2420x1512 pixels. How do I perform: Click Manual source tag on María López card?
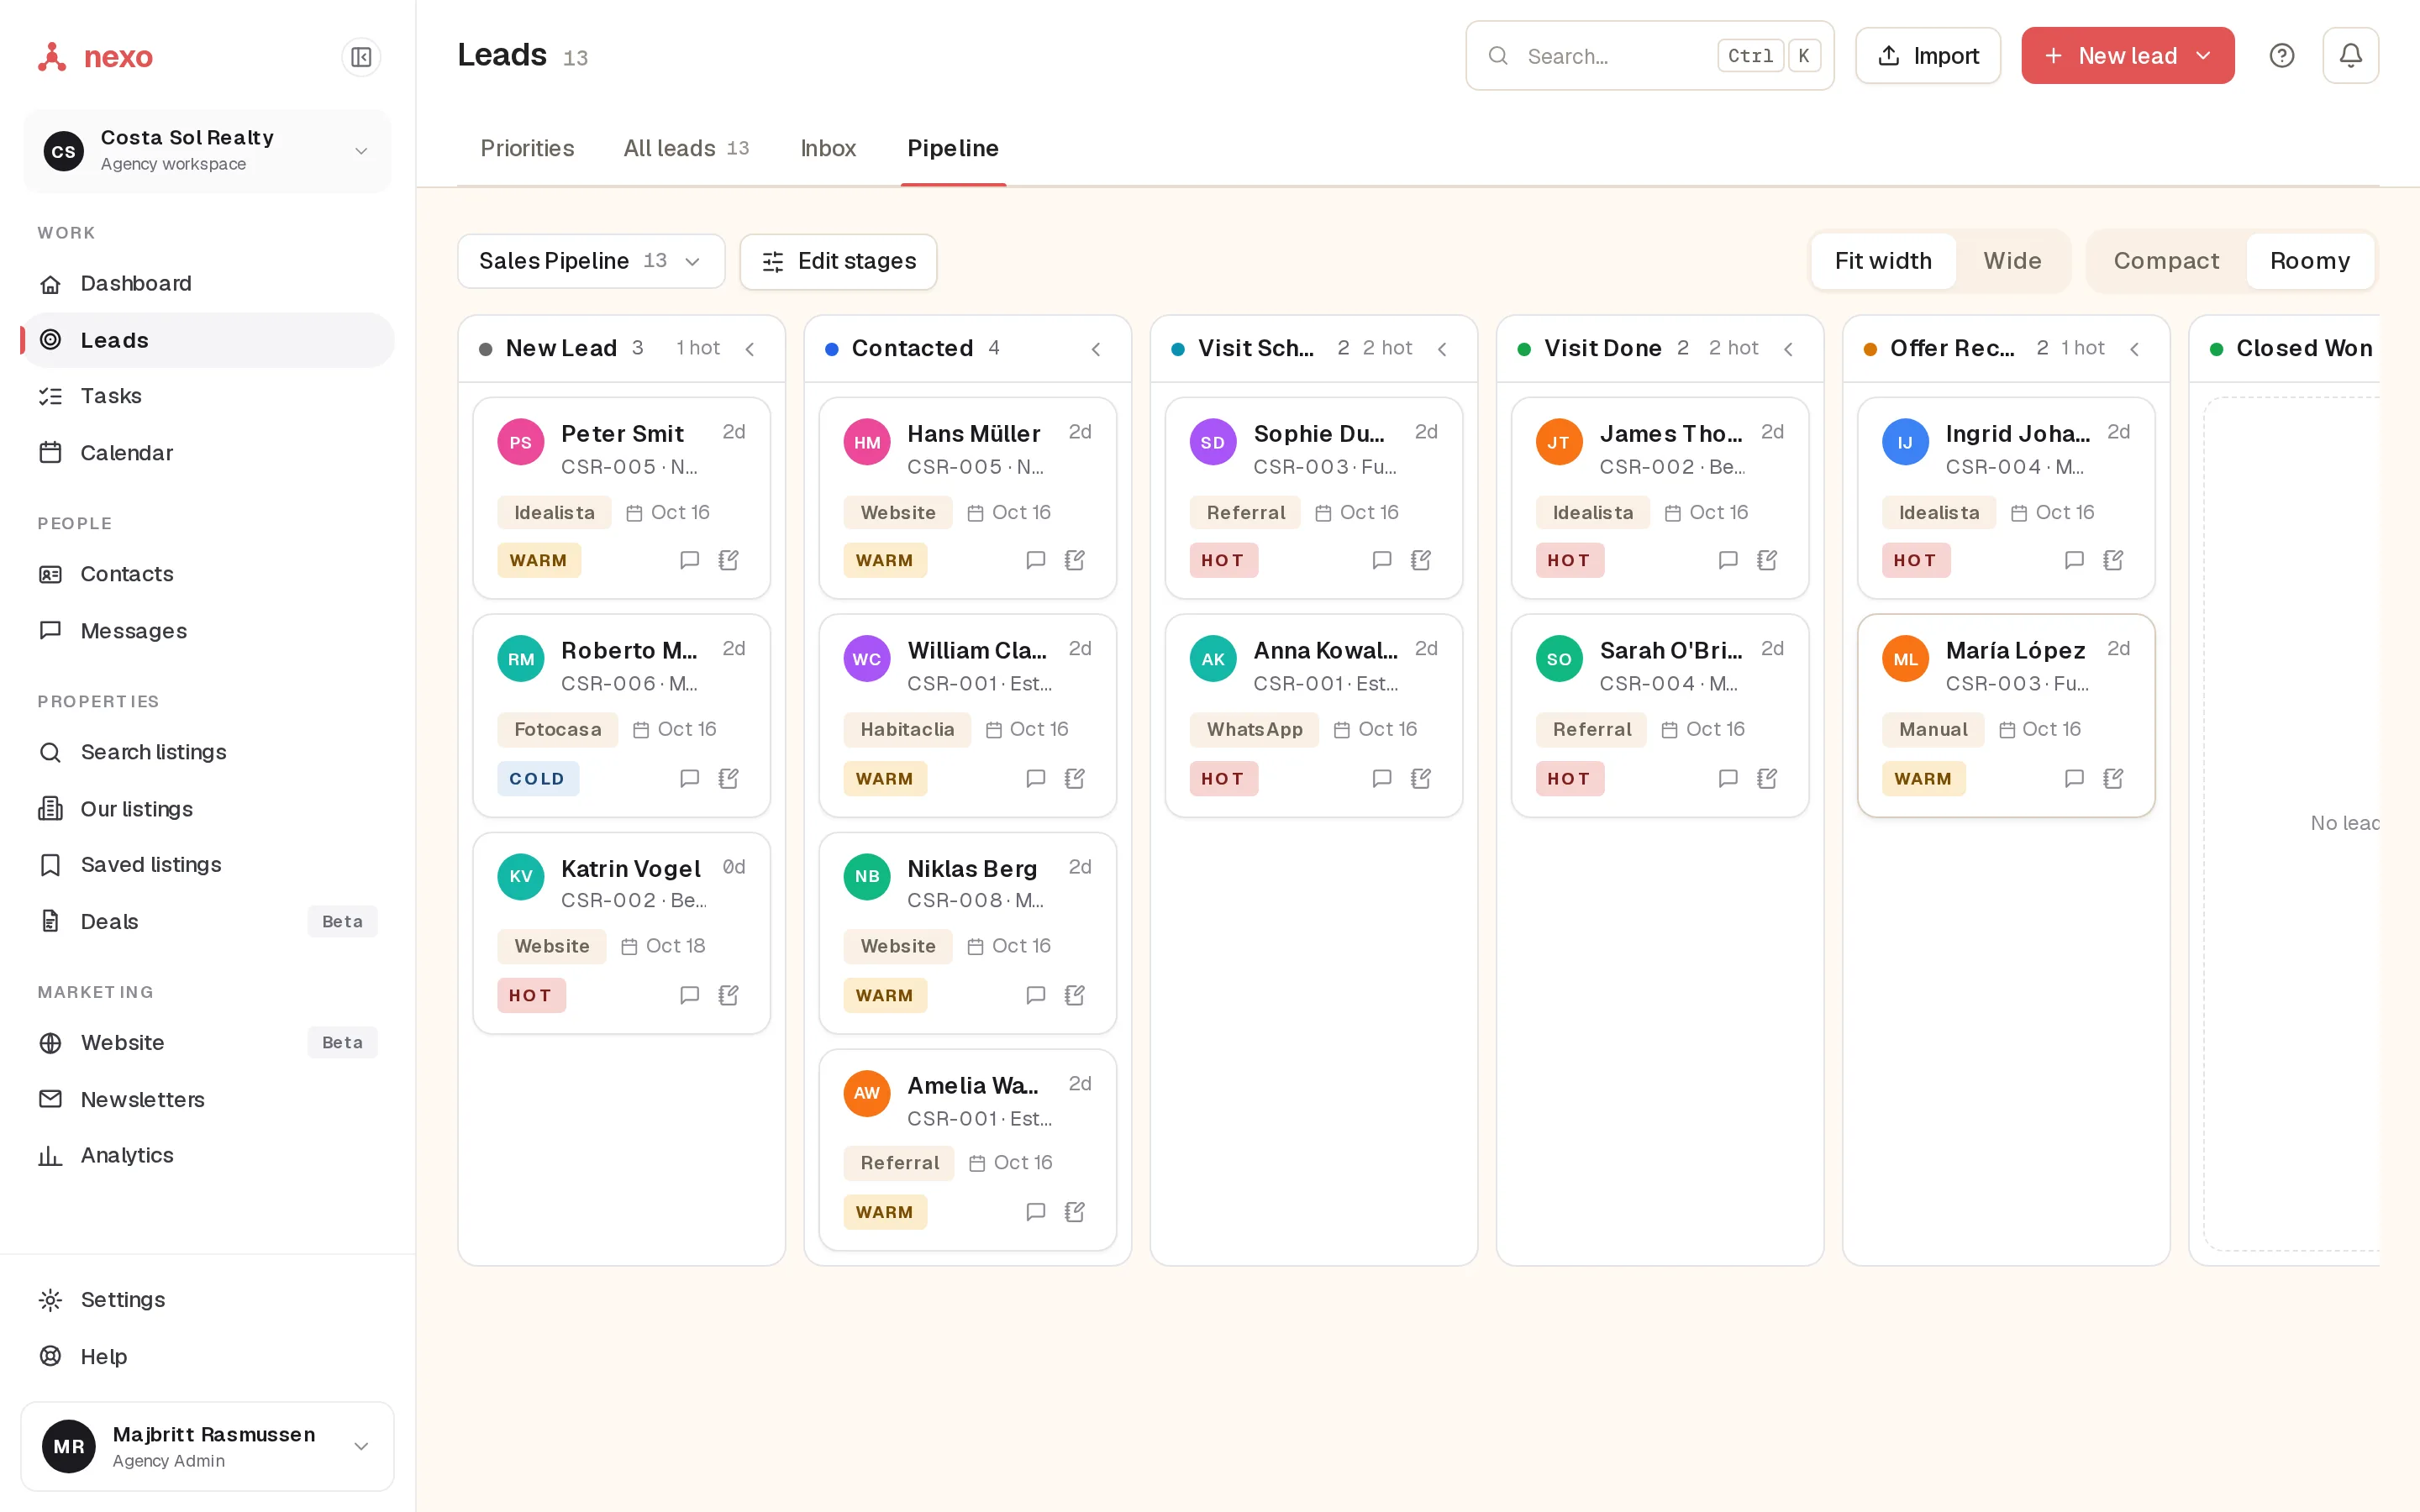(1933, 729)
